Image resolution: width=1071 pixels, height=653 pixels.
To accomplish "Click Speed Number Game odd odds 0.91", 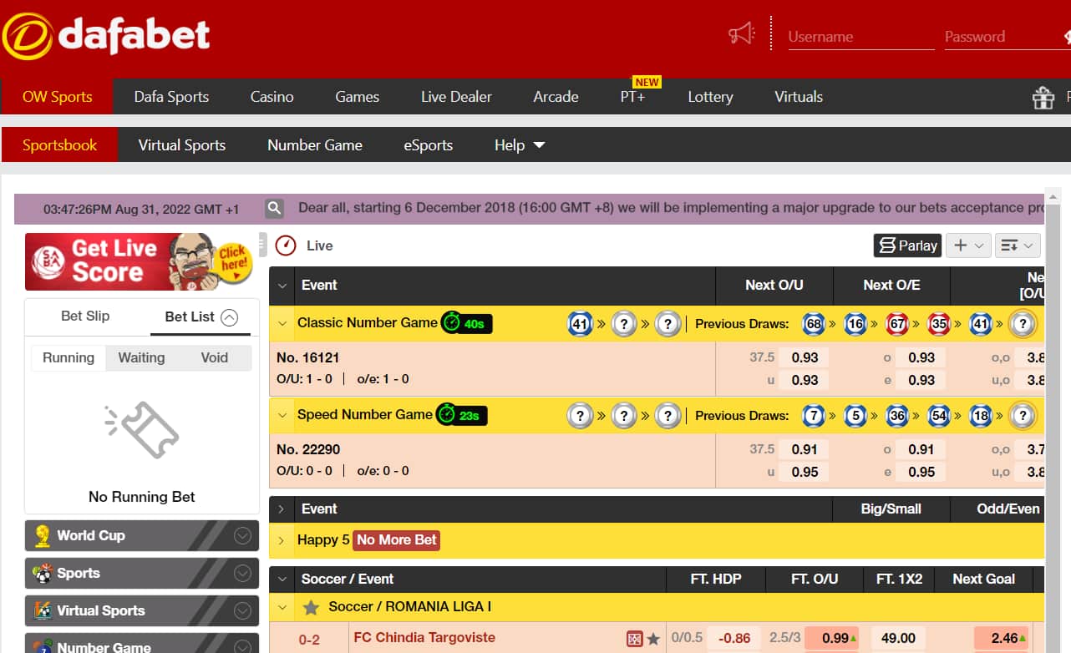I will [921, 449].
